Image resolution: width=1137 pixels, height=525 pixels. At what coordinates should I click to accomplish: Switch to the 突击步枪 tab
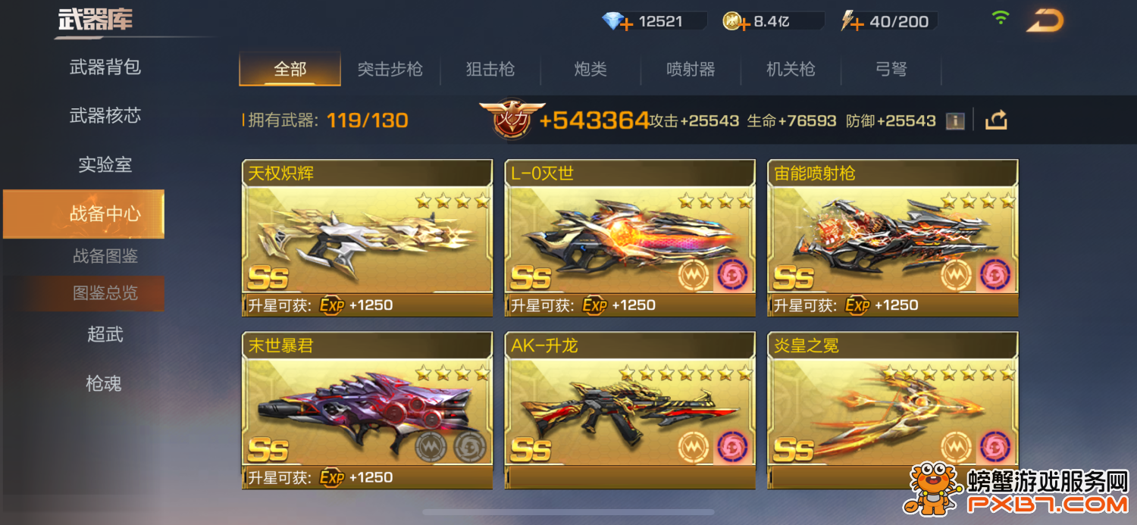[390, 69]
